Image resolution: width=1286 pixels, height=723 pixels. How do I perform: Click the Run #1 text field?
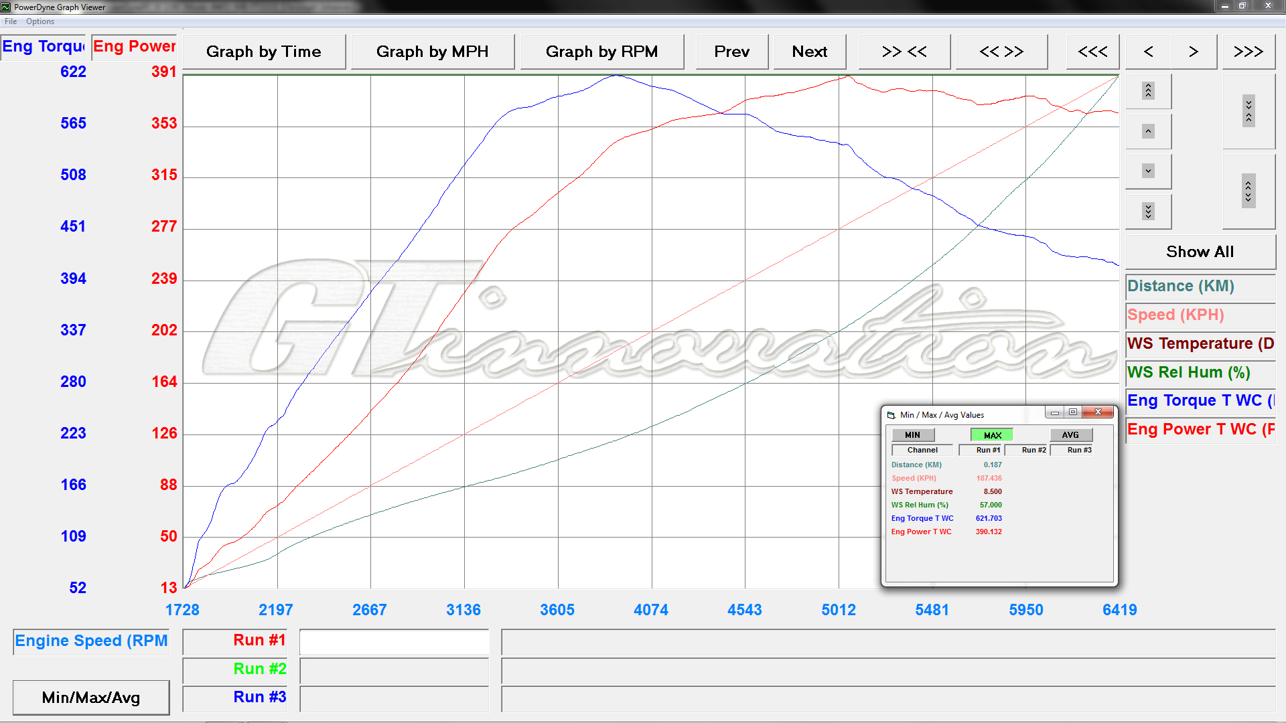[x=395, y=641]
